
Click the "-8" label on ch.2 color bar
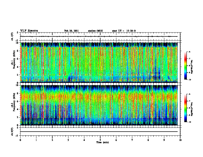(189, 108)
